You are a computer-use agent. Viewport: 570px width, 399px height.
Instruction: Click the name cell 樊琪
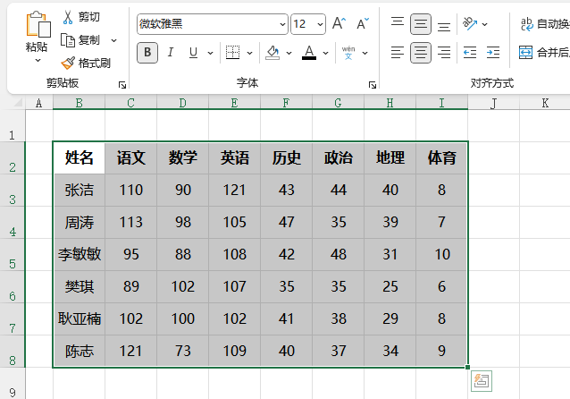pos(80,286)
